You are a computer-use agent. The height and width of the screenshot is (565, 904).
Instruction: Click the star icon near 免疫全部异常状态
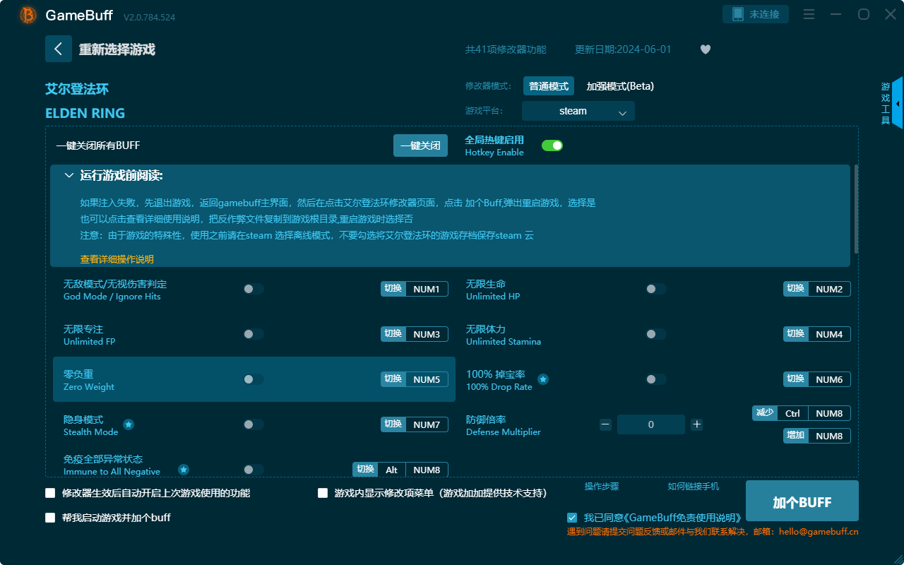pyautogui.click(x=183, y=469)
